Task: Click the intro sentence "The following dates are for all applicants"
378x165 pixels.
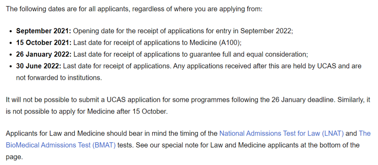Action: point(69,9)
